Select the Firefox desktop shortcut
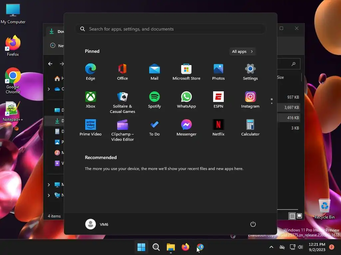 (x=13, y=46)
